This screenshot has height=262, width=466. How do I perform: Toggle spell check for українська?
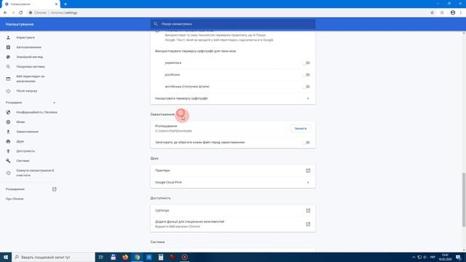[307, 63]
